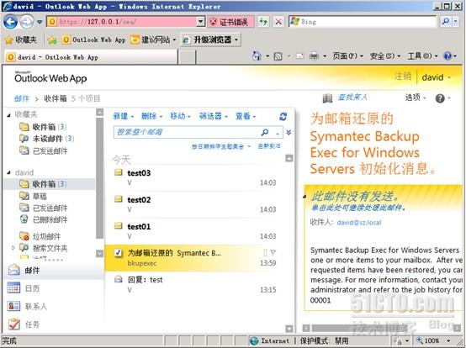The image size is (466, 348).
Task: Open the Drafts folder
Action: coord(33,196)
